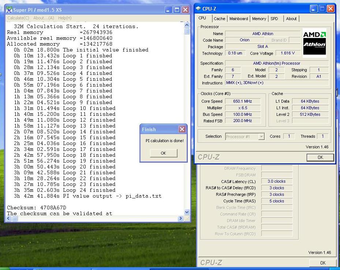340x270 pixels.
Task: Click the Specification field AMD Athlon(tm) Processor
Action: point(277,63)
